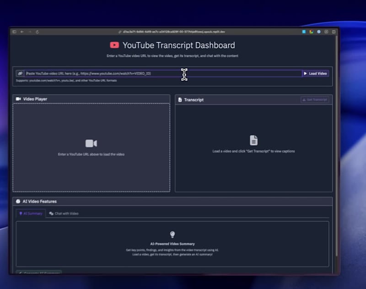Click the chat bubbles icon on Chat tab
This screenshot has width=366, height=289.
click(x=51, y=213)
